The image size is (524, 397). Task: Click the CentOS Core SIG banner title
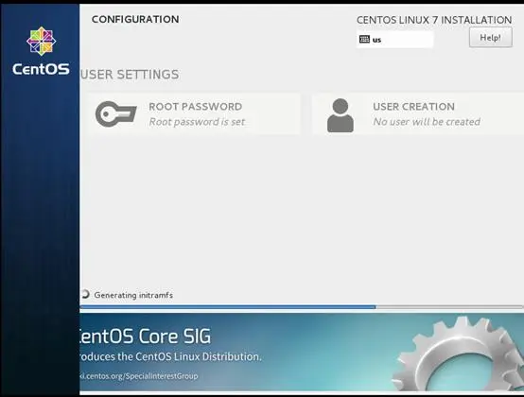click(x=145, y=336)
